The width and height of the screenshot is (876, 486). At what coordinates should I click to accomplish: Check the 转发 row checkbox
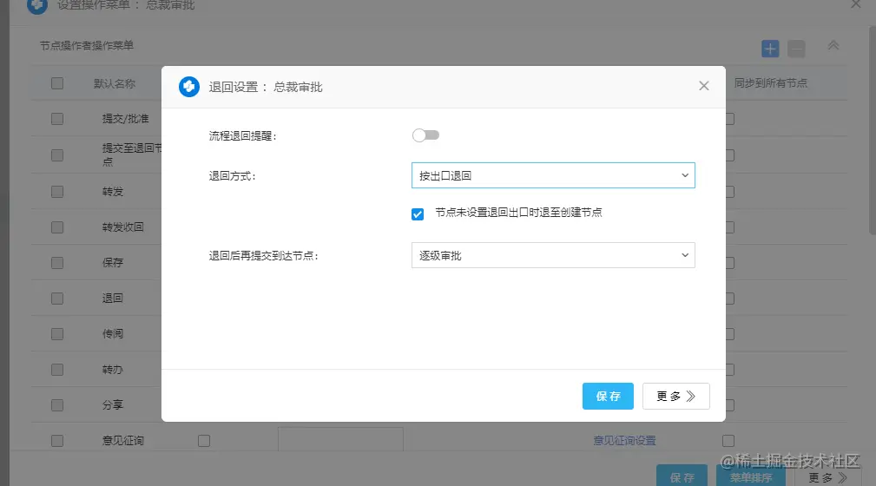point(57,192)
